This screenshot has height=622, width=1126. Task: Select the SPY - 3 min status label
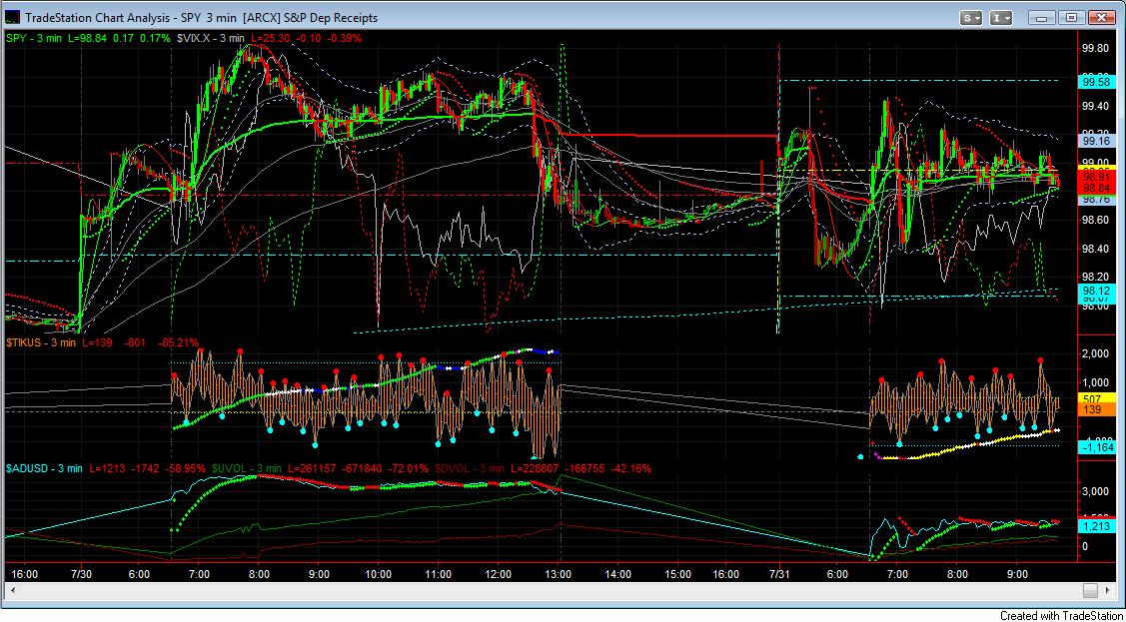point(35,37)
